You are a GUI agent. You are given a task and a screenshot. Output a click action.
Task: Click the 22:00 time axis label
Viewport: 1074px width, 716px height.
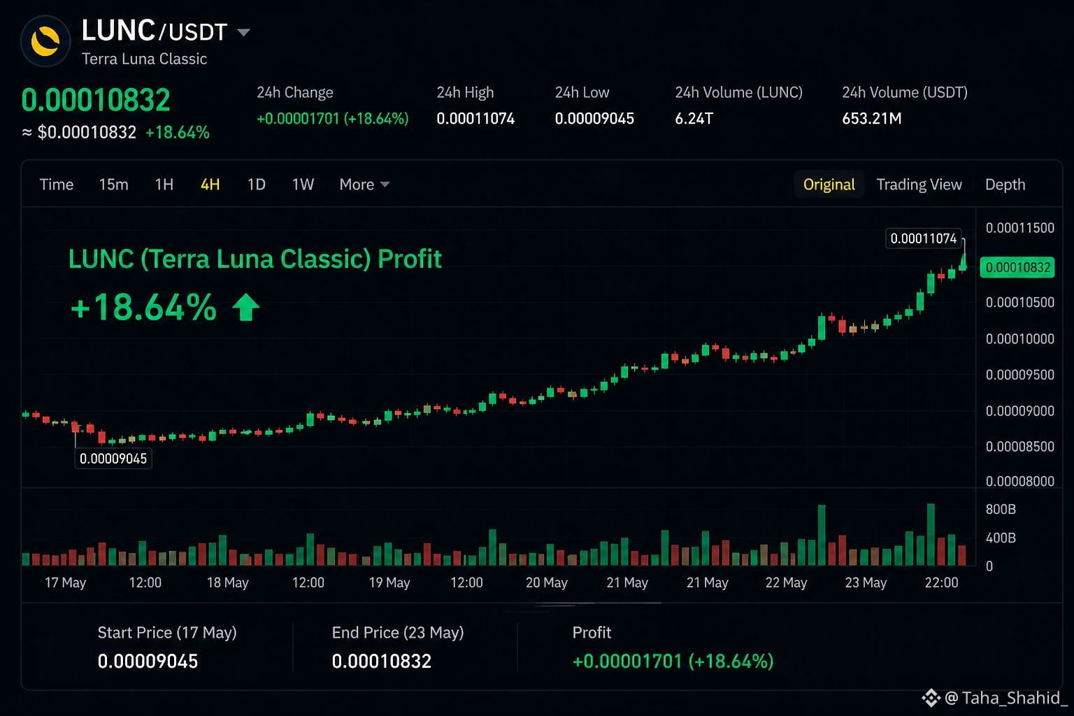[941, 582]
